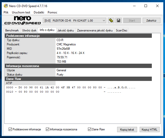Click the write speeds value 4 X - 10 X

click(x=70, y=53)
